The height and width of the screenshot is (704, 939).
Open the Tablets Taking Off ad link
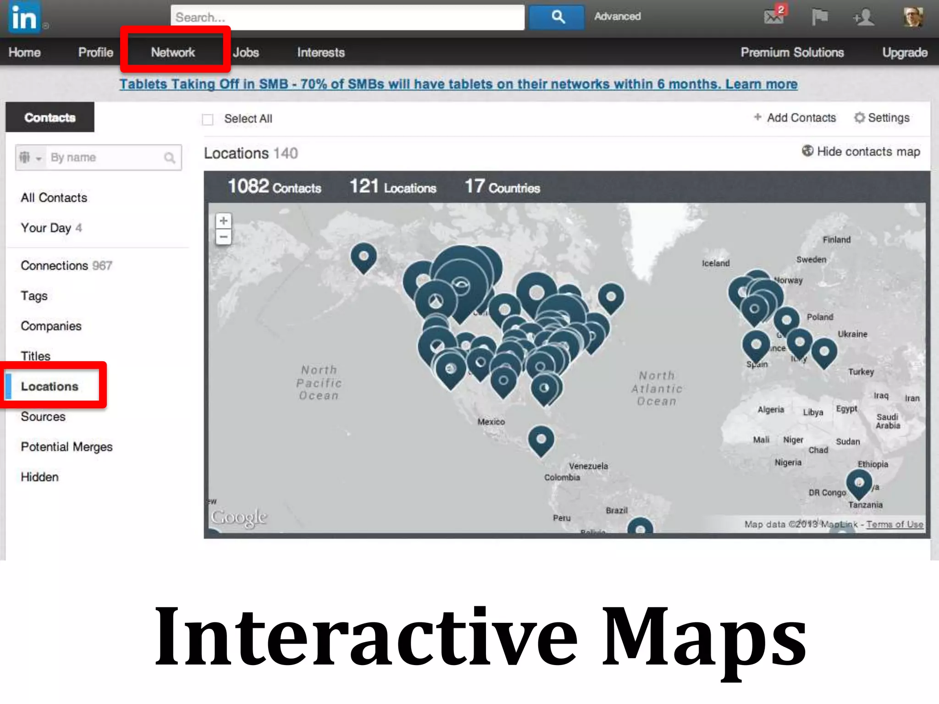tap(458, 84)
